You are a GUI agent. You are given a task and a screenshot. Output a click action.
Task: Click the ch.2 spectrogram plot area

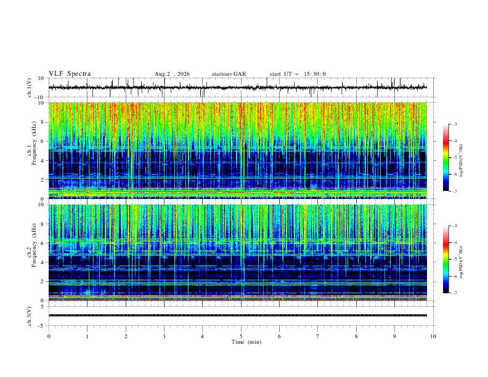(x=238, y=253)
